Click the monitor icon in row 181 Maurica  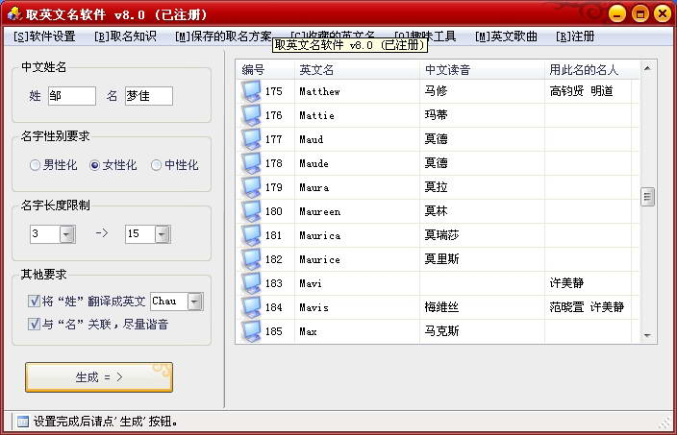pyautogui.click(x=251, y=235)
